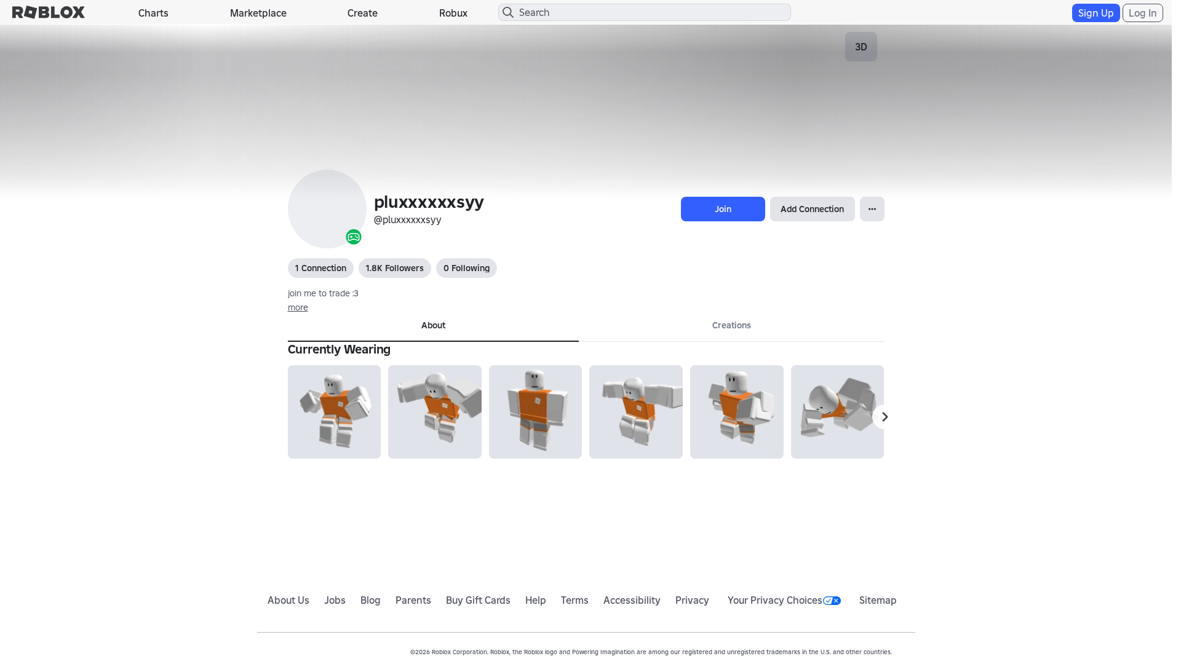This screenshot has width=1181, height=664.
Task: Open the About Us footer link
Action: coord(288,600)
